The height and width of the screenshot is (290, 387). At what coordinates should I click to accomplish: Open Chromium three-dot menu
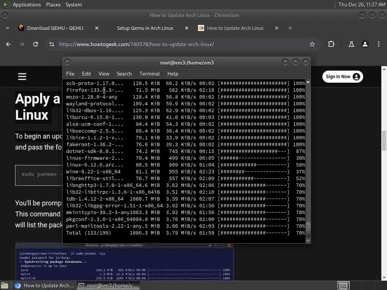click(x=379, y=44)
